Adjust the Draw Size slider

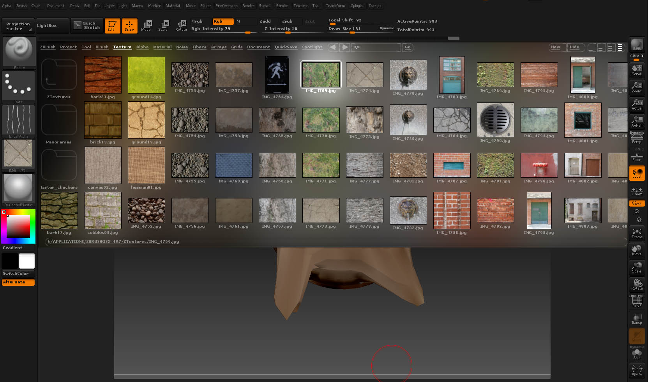pyautogui.click(x=361, y=29)
